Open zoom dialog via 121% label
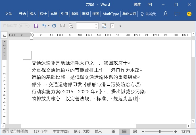 (x=186, y=131)
